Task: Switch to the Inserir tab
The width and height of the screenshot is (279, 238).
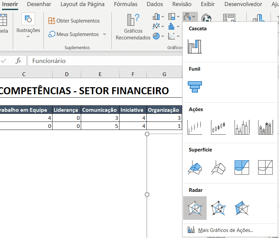Action: click(10, 4)
